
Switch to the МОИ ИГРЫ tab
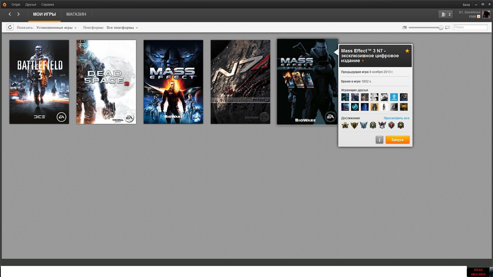point(44,14)
